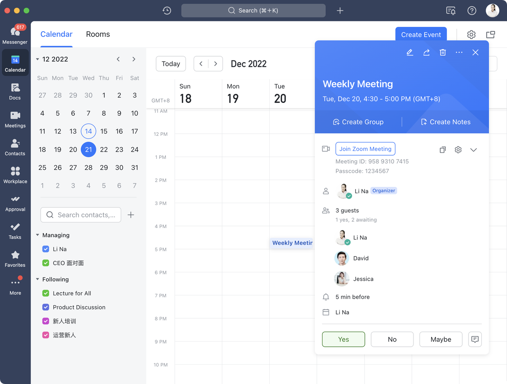Screen dimensions: 507x384
Task: Copy the Zoom meeting details
Action: pos(442,150)
